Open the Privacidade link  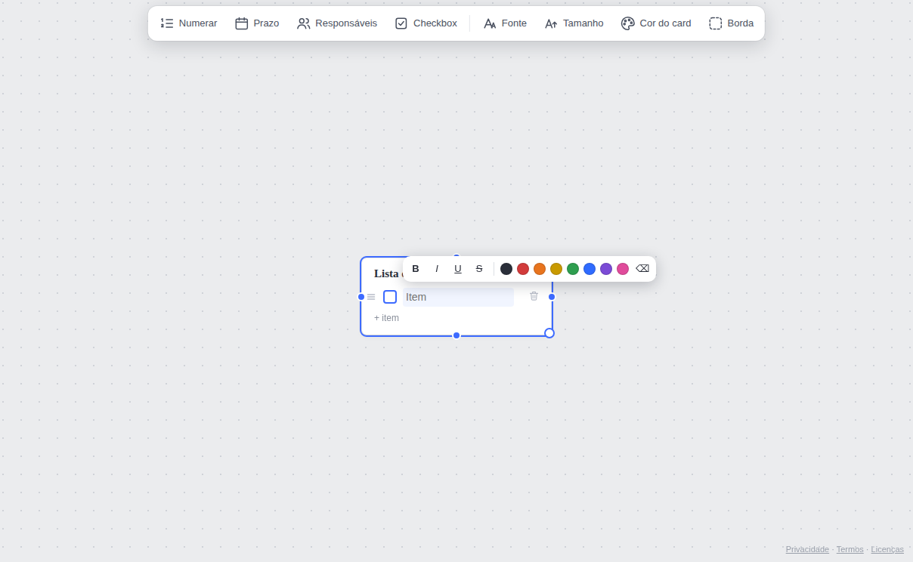coord(807,549)
